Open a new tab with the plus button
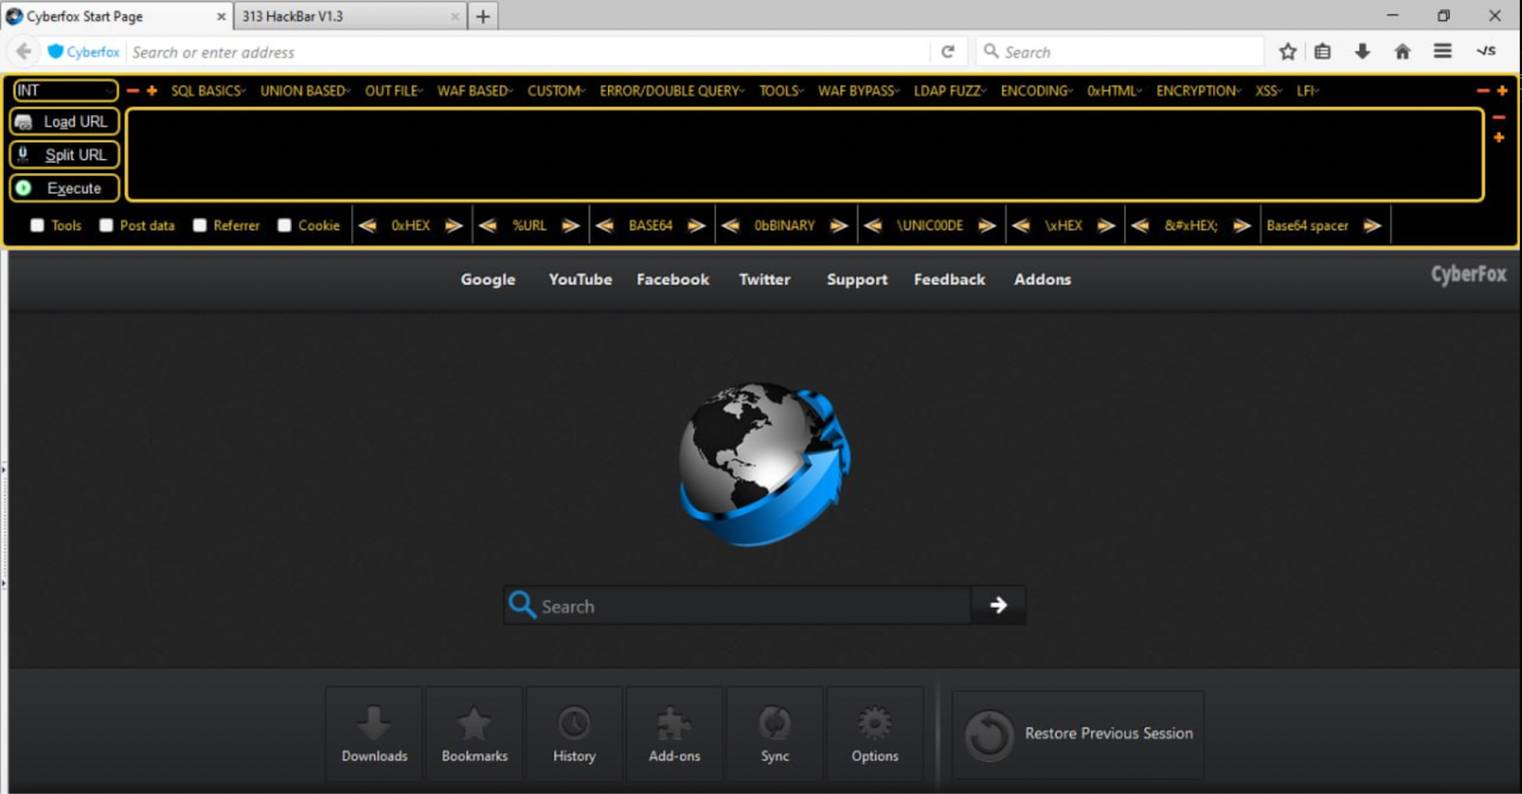This screenshot has width=1522, height=794. tap(483, 16)
